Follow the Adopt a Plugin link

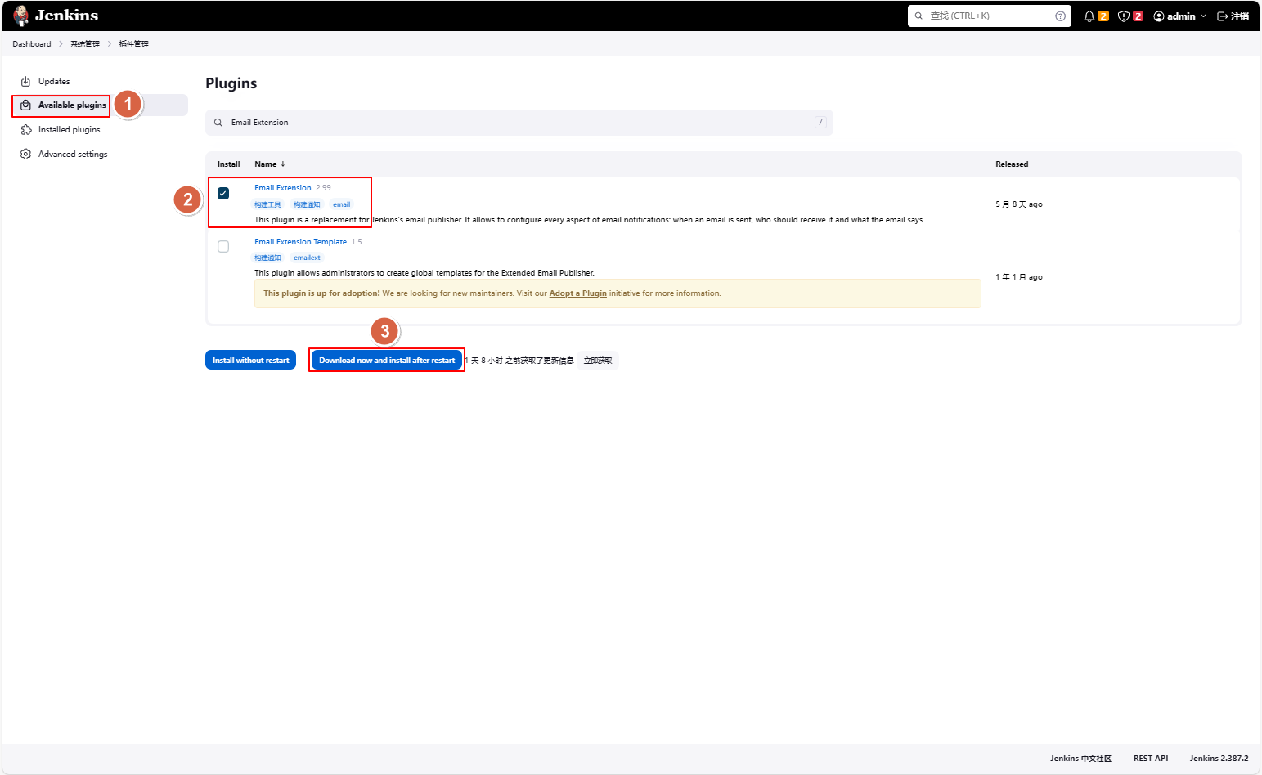[578, 293]
